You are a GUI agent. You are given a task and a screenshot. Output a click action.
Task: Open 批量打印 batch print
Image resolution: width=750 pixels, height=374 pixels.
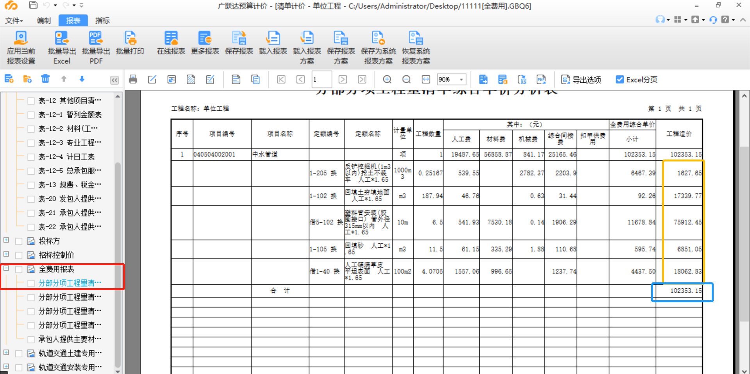click(x=130, y=43)
